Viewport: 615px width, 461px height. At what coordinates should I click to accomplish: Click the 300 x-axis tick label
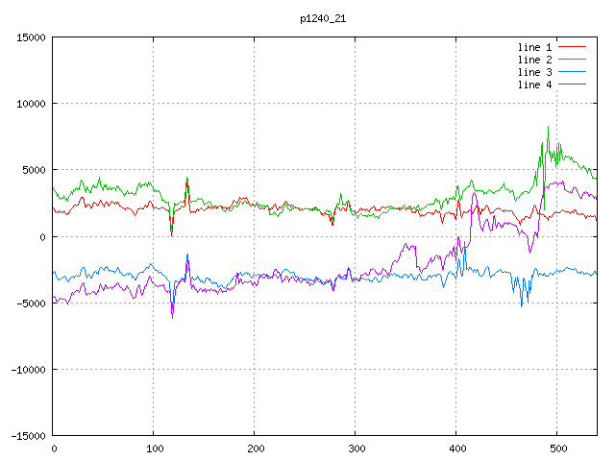355,448
